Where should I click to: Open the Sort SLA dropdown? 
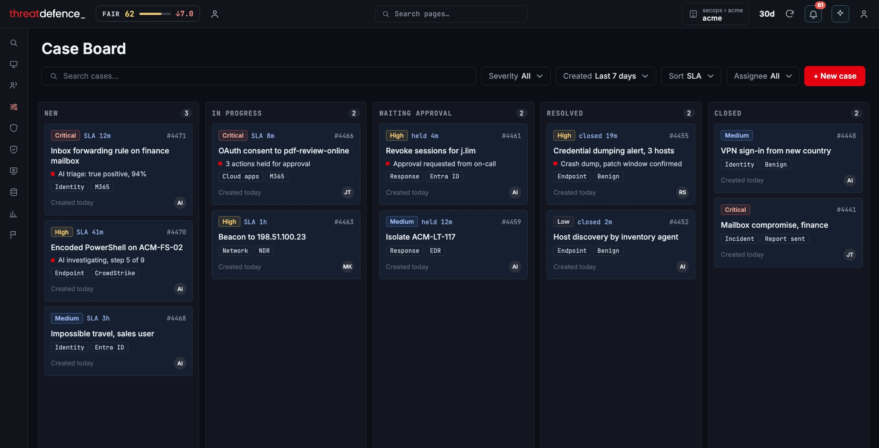pos(691,76)
